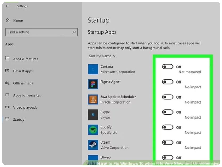Click the back arrow in Settings

(7, 6)
